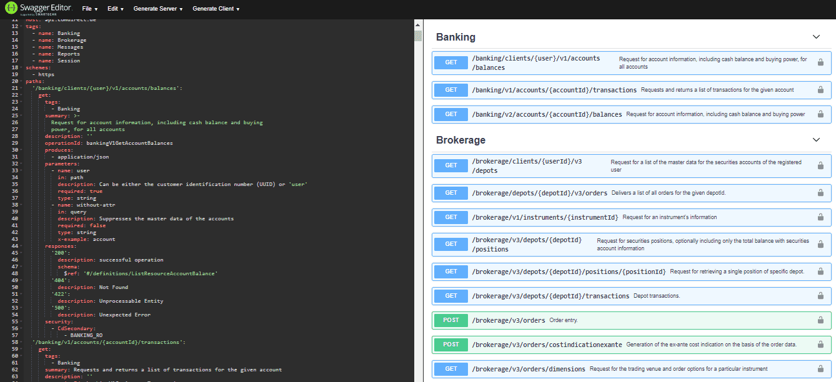836x382 pixels.
Task: Click the path /banking/v1/accounts/{accountId}/transactions
Action: point(555,90)
